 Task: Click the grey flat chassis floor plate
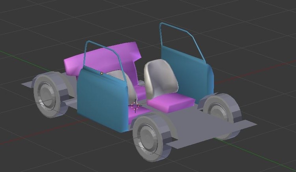[x=196, y=125]
